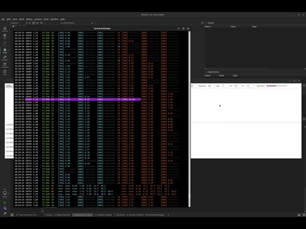Image resolution: width=306 pixels, height=229 pixels.
Task: Click the split pane icon in Projects toolbar
Action: coord(37,23)
